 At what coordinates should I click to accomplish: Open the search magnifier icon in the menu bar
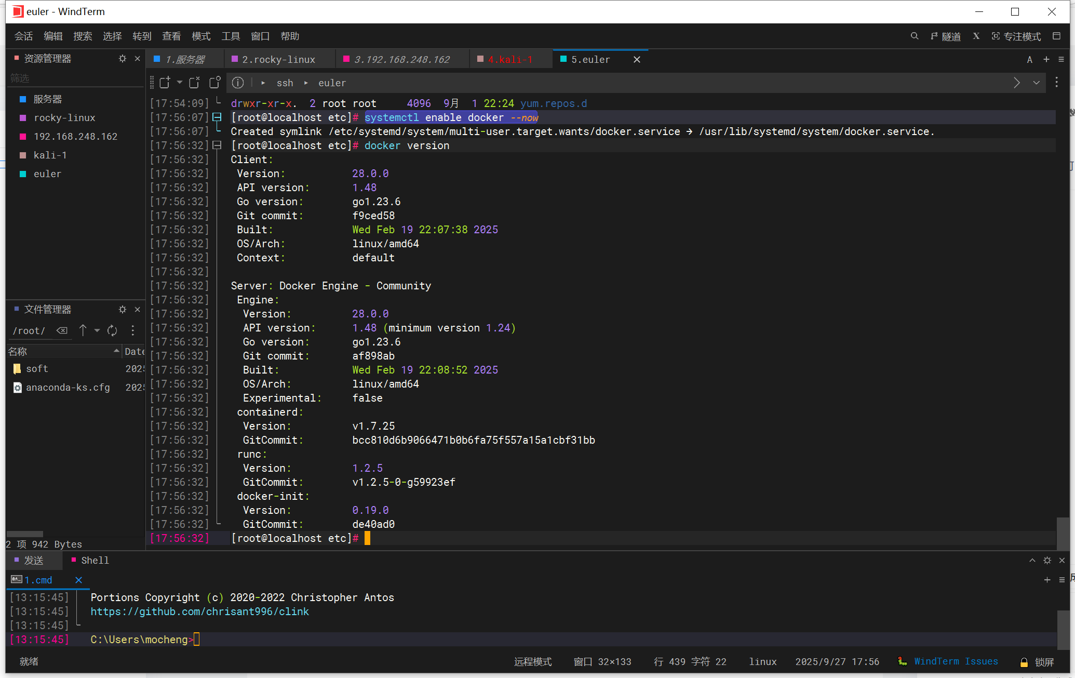[914, 36]
